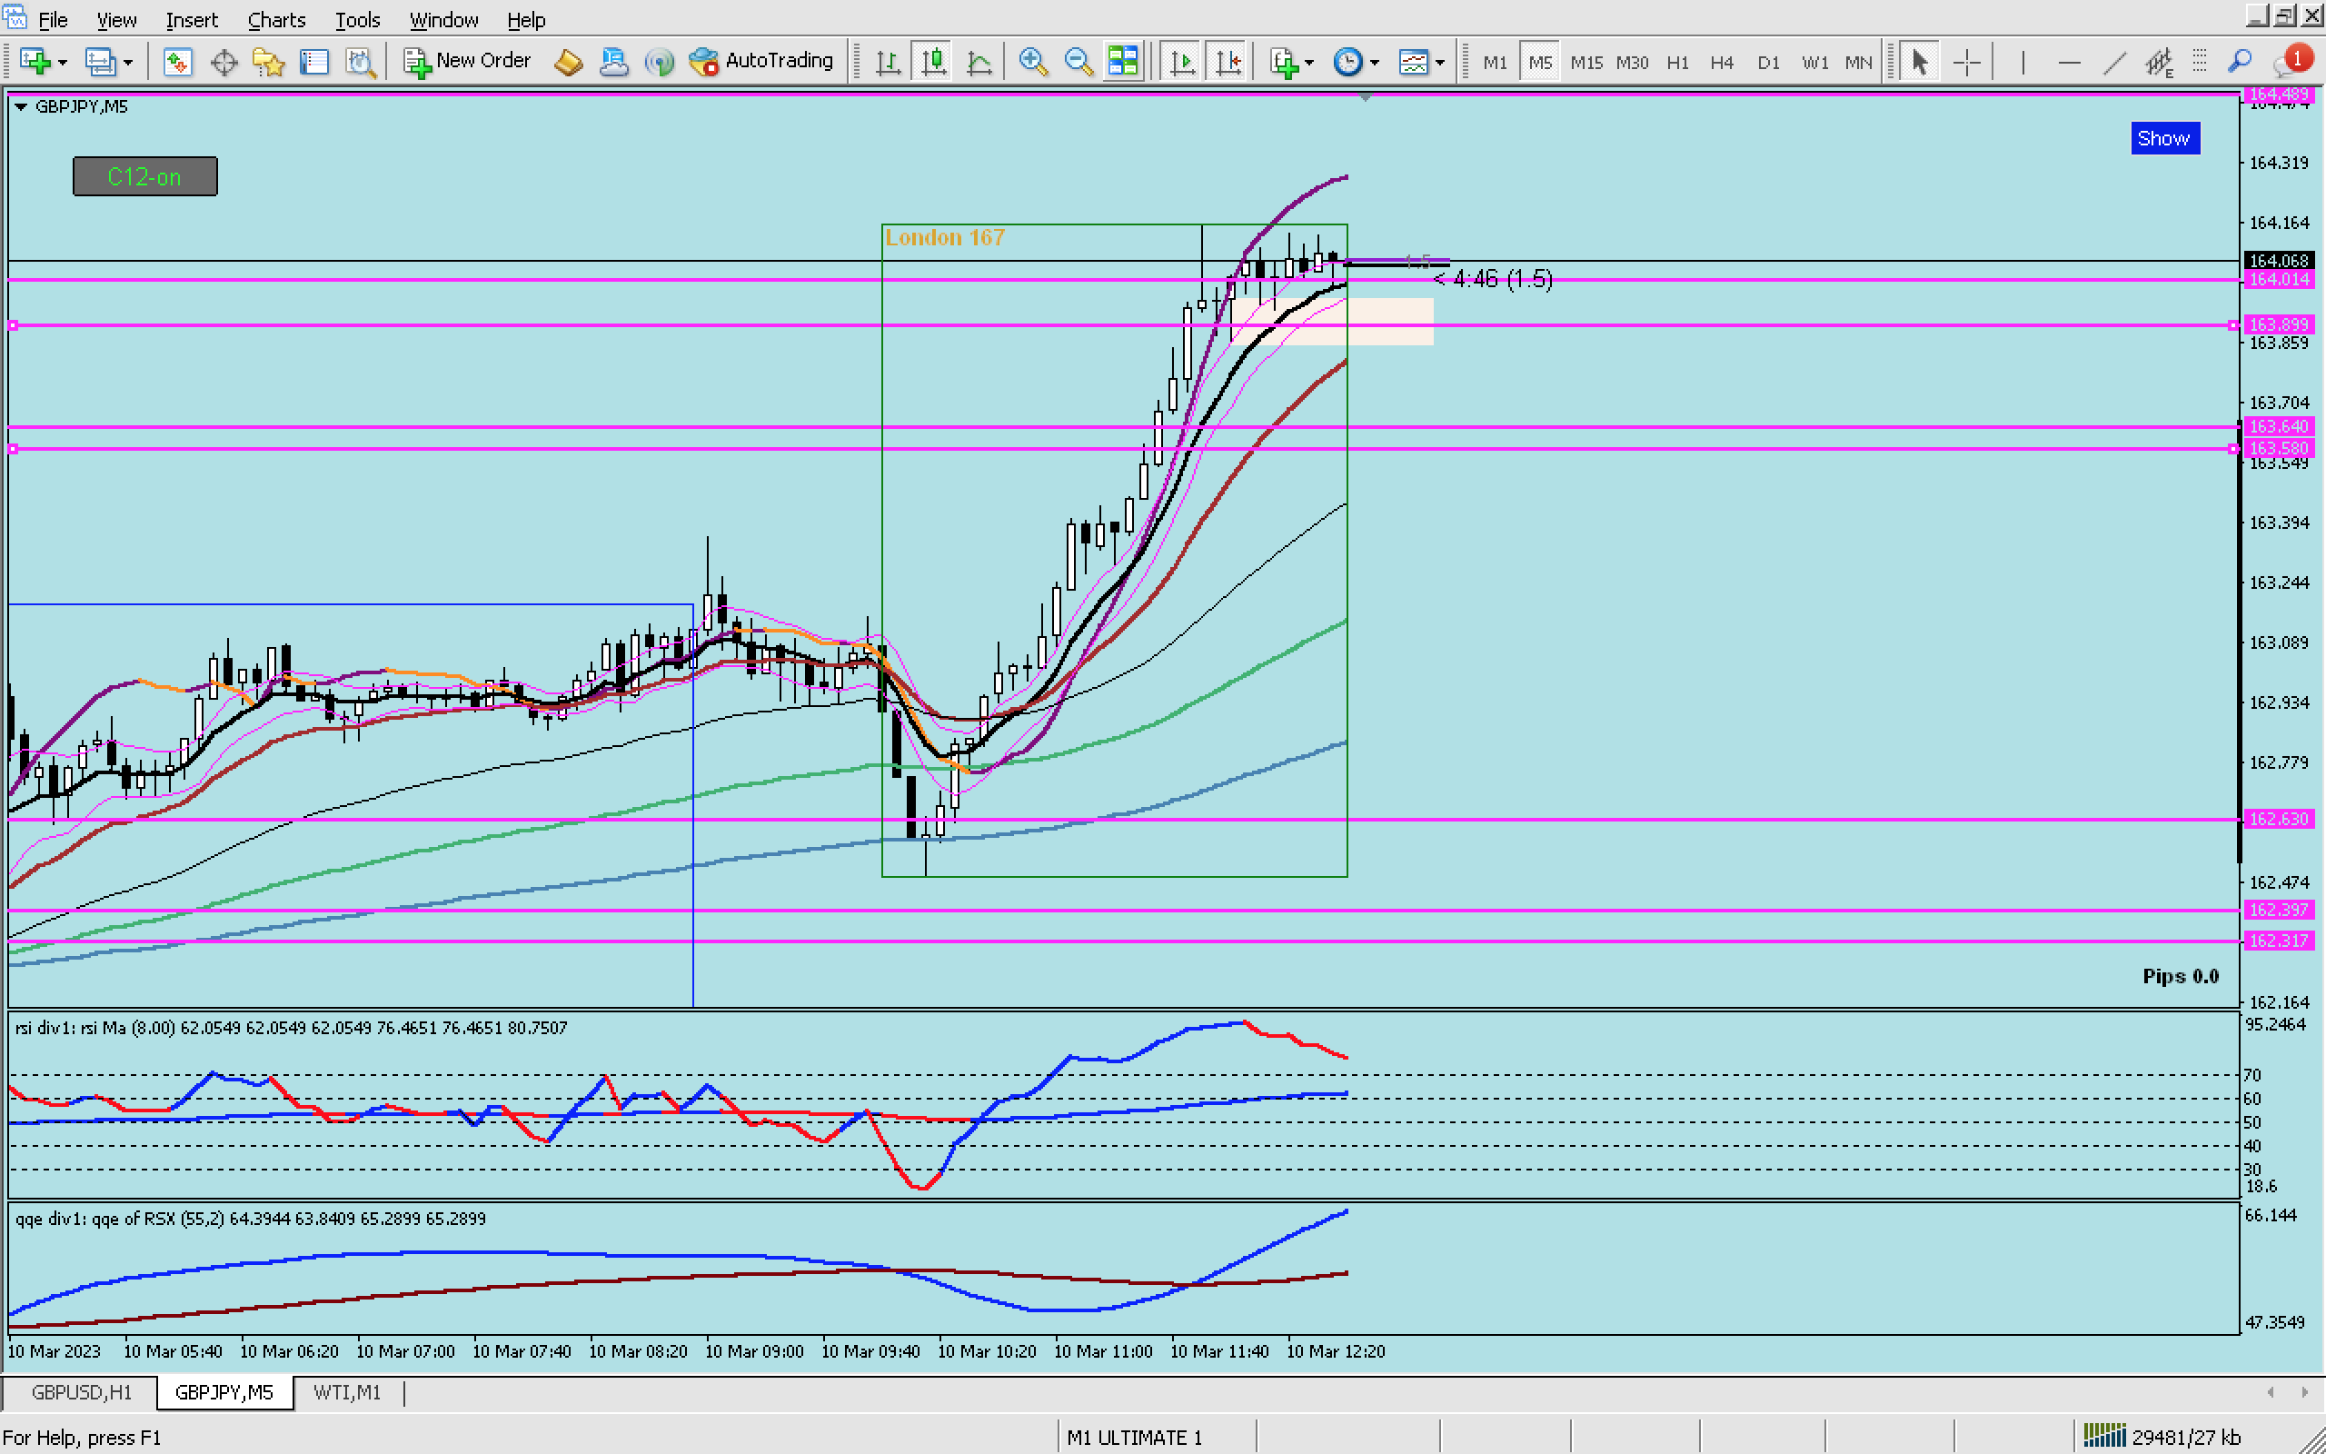The image size is (2326, 1454).
Task: Switch to the GBPUSD,H1 chart tab
Action: 81,1391
